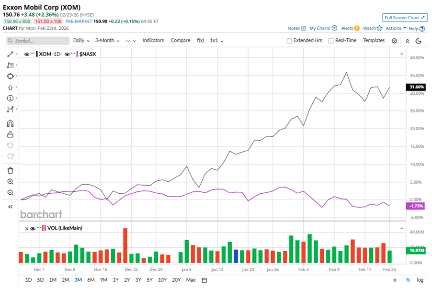Select the 3M range
Screen dimensions: 432x288
click(78, 280)
